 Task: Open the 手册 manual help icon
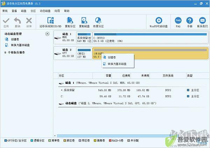[190, 21]
